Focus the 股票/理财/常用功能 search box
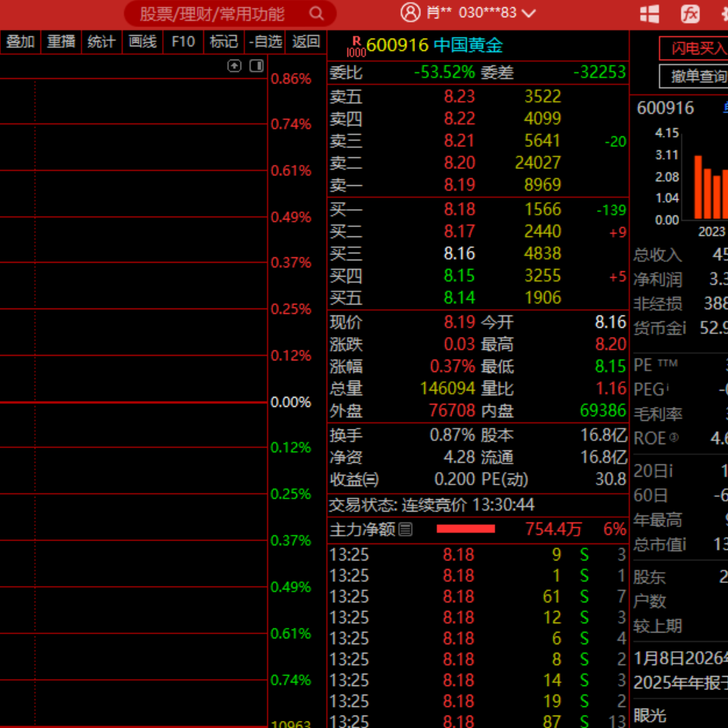This screenshot has width=728, height=728. pyautogui.click(x=229, y=14)
